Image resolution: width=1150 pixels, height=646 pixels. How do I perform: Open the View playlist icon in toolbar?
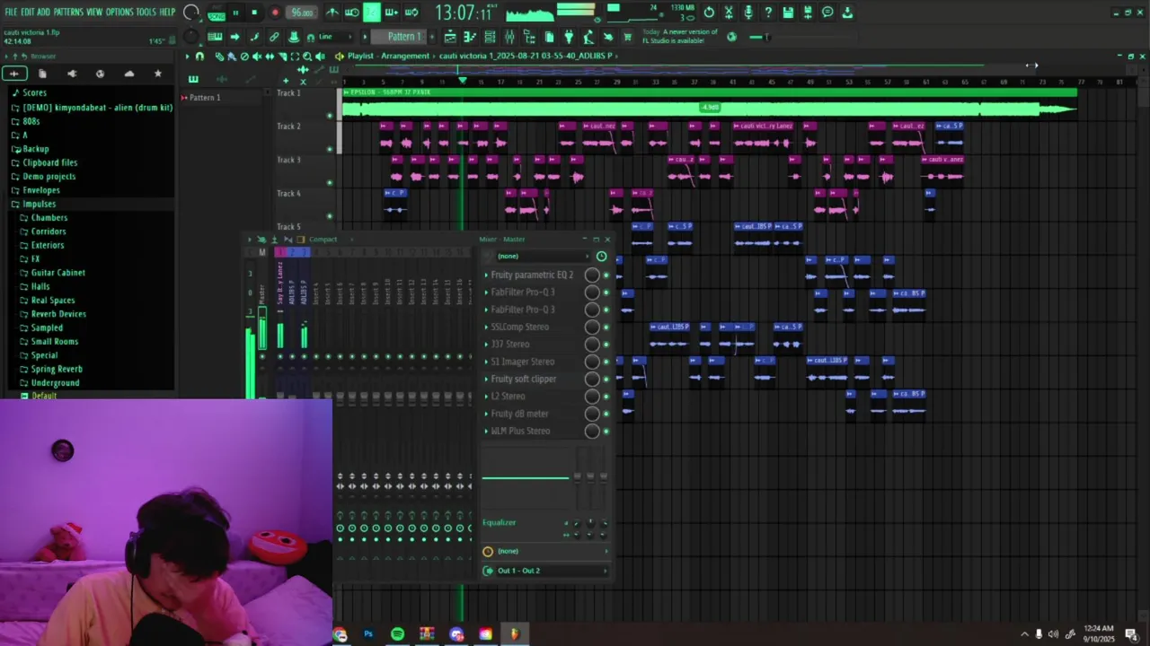coord(450,37)
